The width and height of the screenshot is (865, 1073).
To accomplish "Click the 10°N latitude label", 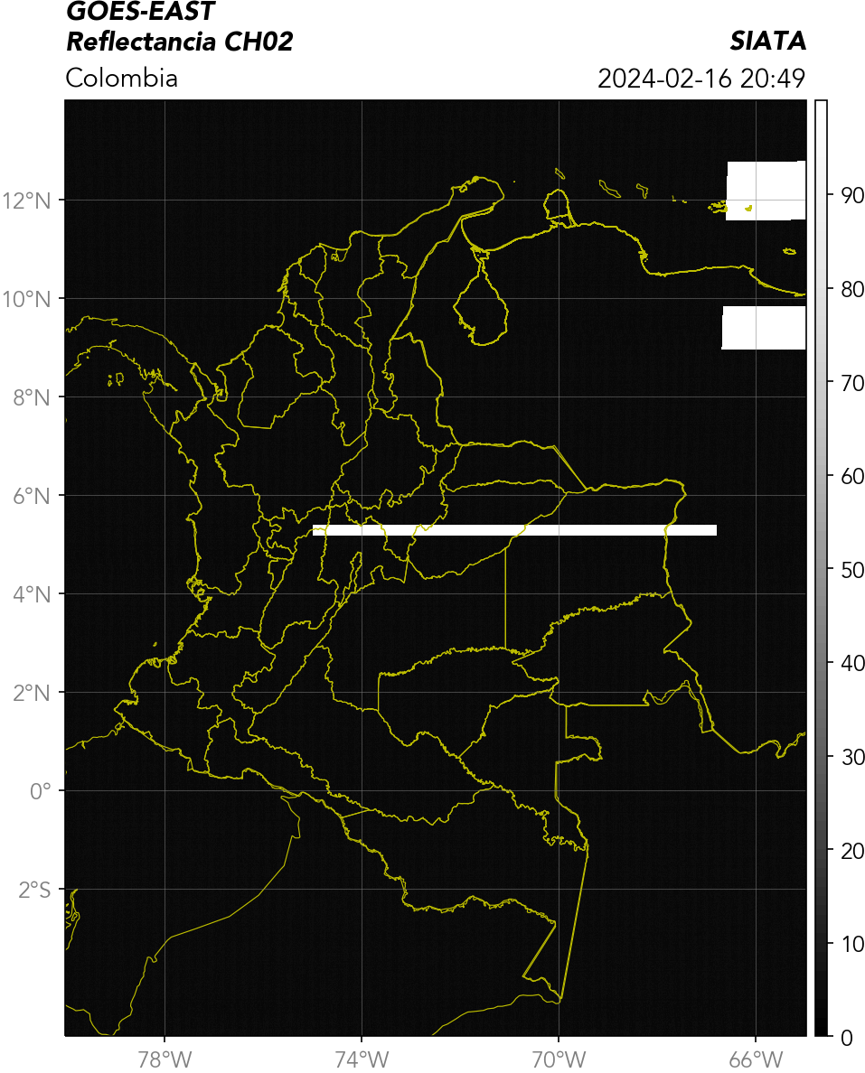I will pos(26,299).
